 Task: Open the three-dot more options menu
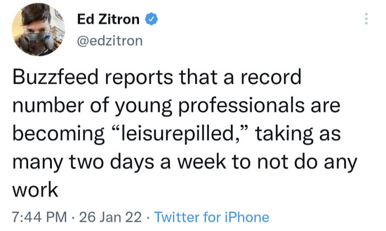click(364, 19)
